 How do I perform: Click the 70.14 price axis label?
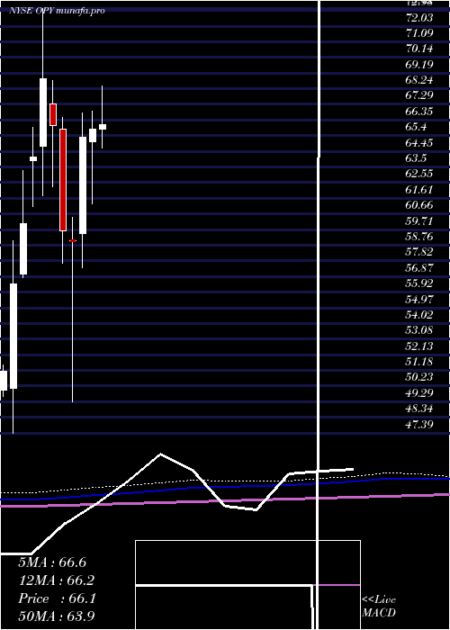click(x=419, y=49)
